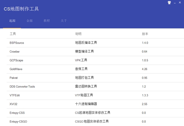This screenshot has width=184, height=126.
Task: Click description CSGO地图实体修改工具
Action: (x=92, y=121)
